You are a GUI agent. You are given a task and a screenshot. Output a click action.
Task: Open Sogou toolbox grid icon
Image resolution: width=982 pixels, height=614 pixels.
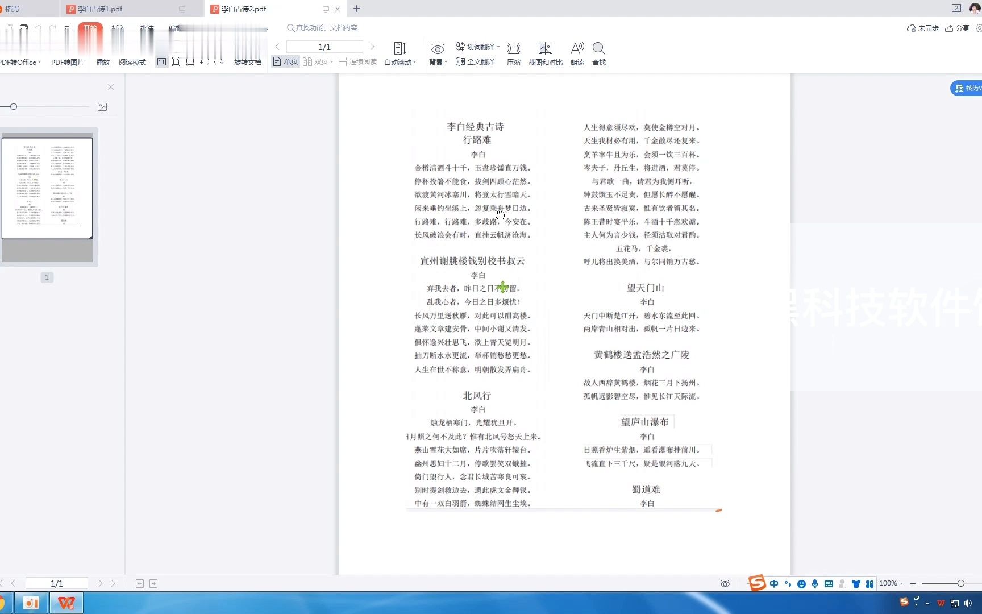[x=869, y=584]
